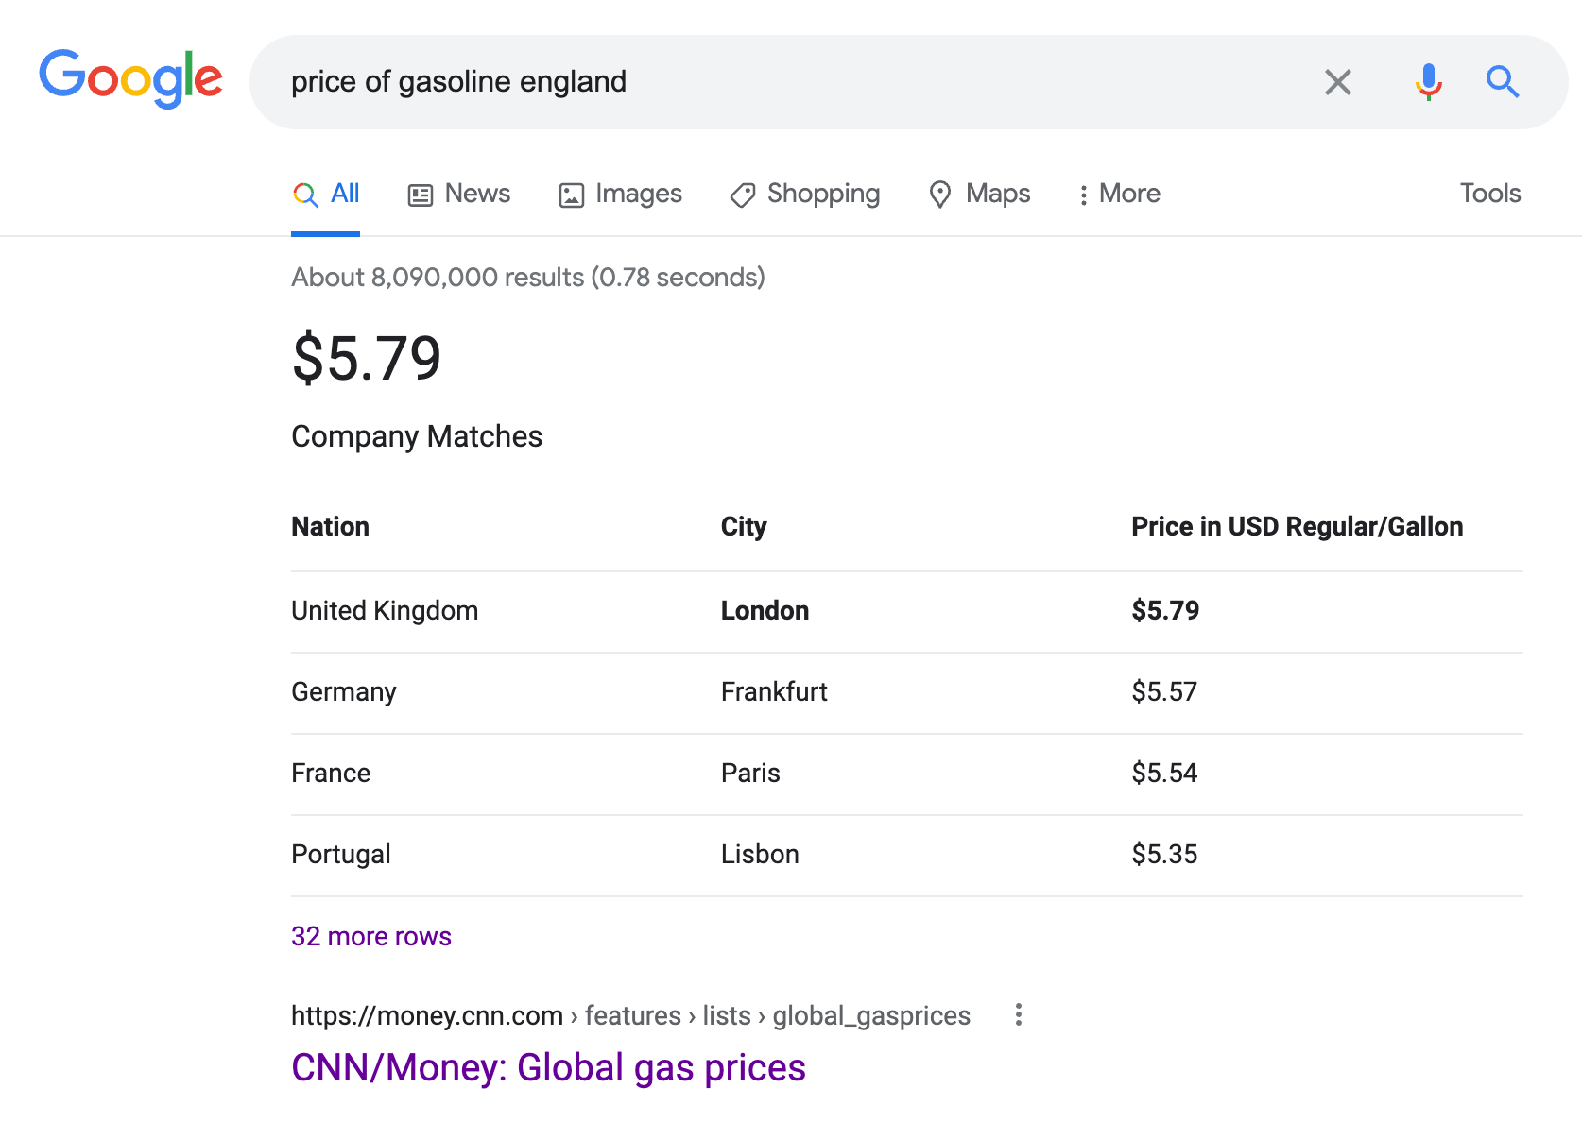Start voice search with microphone icon
The image size is (1582, 1122).
(x=1428, y=82)
